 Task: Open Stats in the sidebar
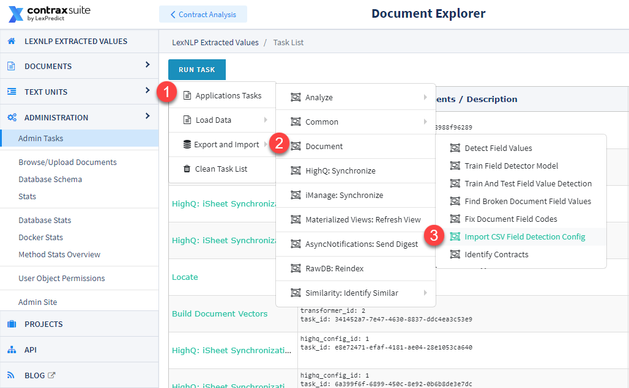28,197
